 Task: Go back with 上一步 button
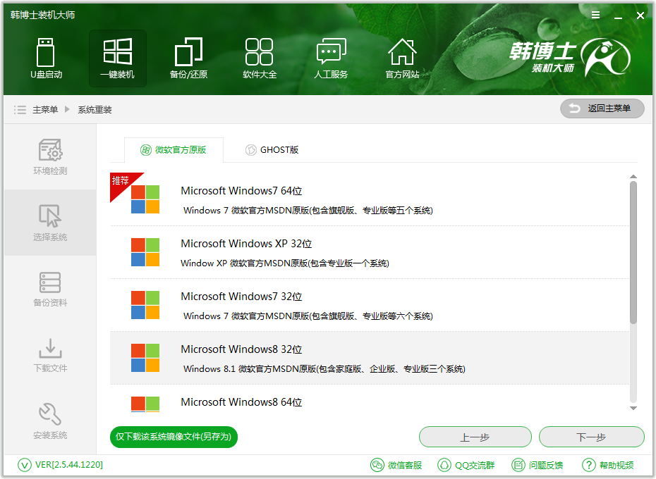[475, 437]
